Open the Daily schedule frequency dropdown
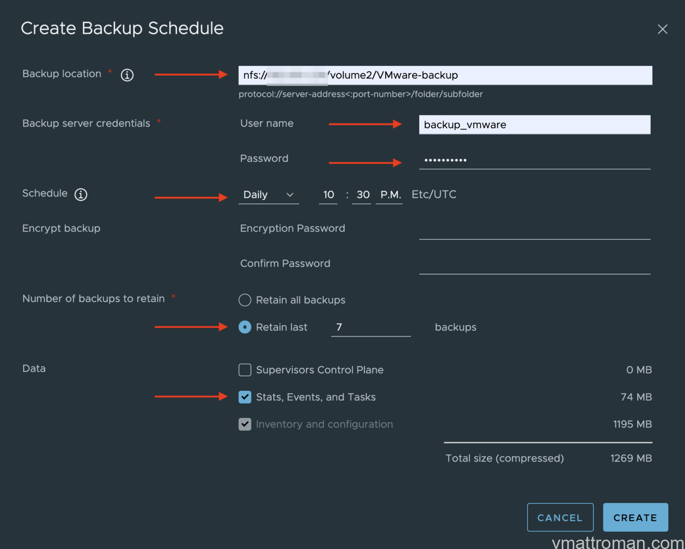The width and height of the screenshot is (685, 549). click(268, 194)
